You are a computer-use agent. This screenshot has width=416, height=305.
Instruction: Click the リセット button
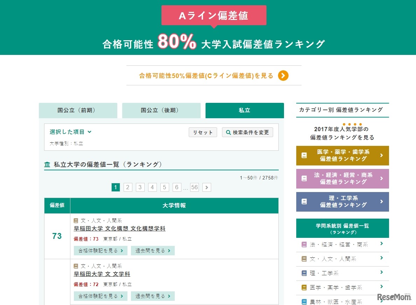[203, 132]
